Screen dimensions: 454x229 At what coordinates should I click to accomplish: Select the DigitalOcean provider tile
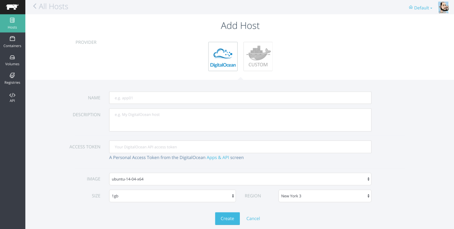(223, 56)
